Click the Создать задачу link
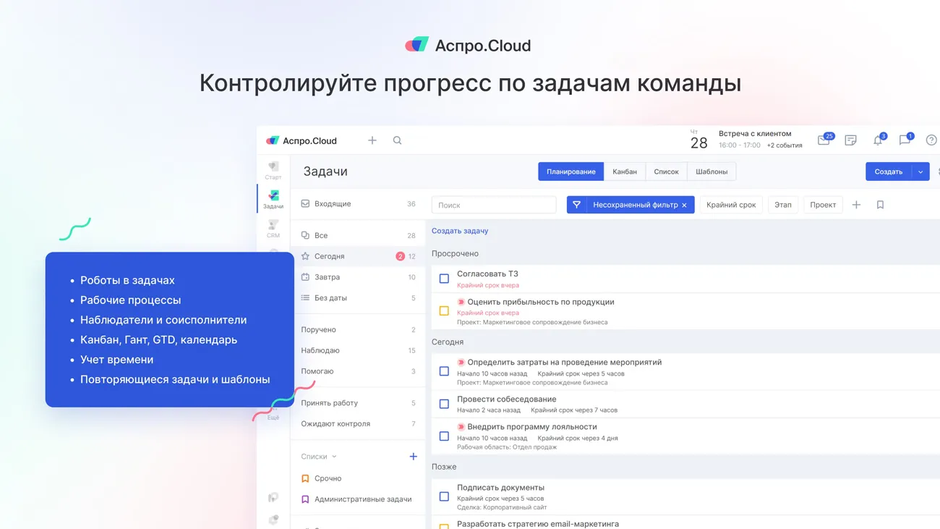Image resolution: width=940 pixels, height=529 pixels. coord(460,231)
